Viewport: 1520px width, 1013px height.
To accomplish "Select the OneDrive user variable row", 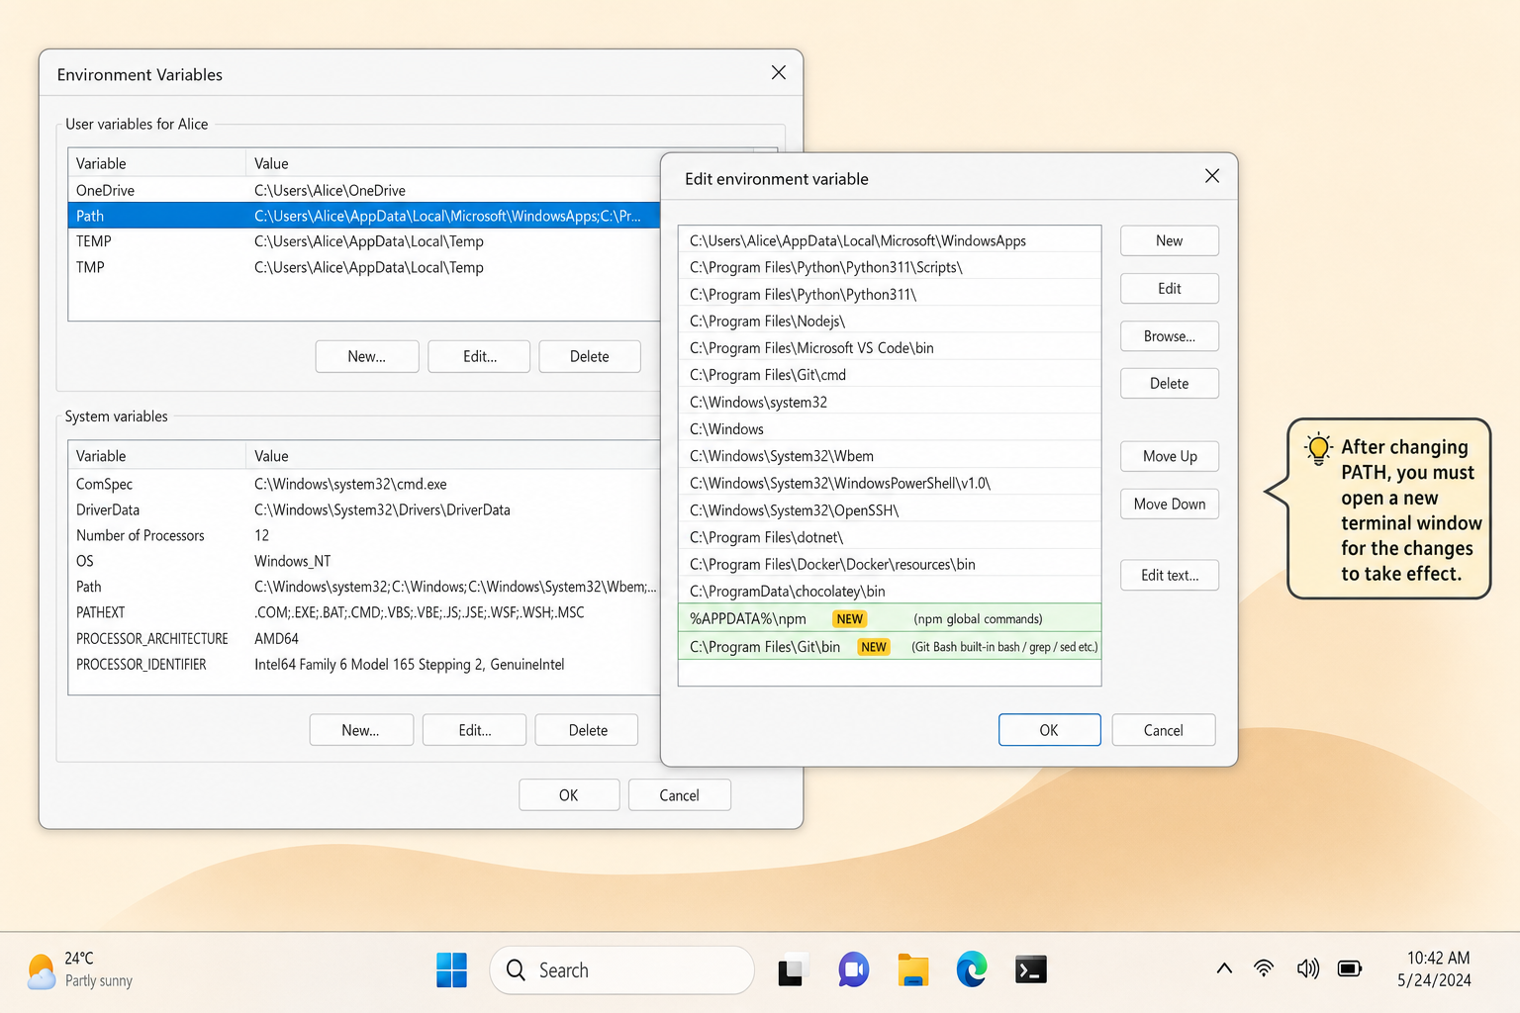I will pyautogui.click(x=364, y=190).
